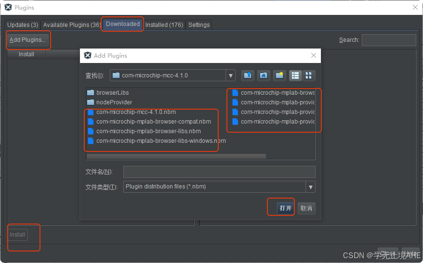Select truncated com-microchip-mplab-brows file in second column

coord(274,93)
